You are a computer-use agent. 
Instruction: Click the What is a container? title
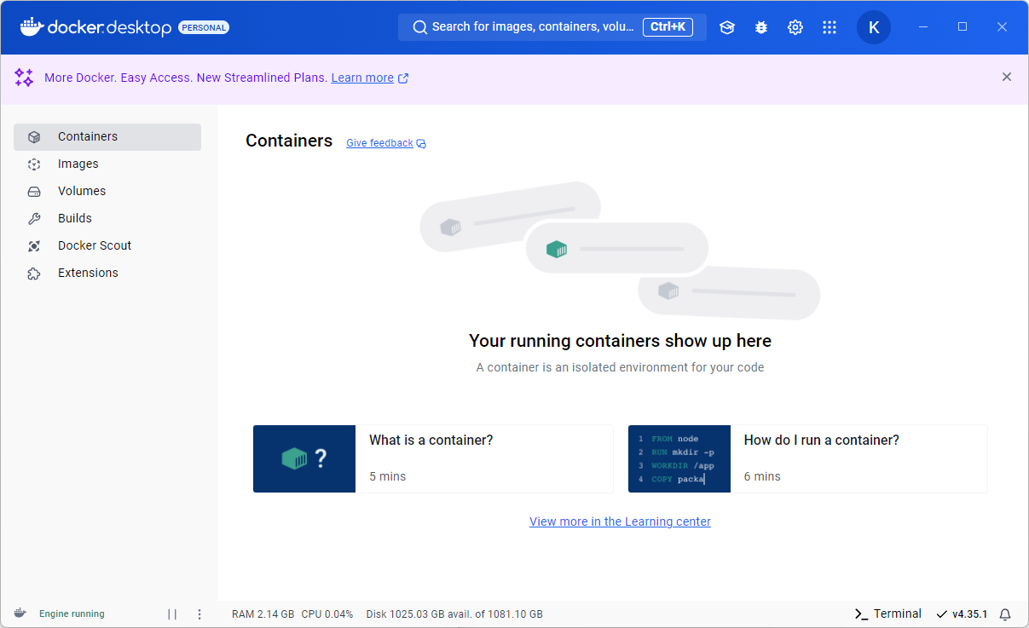[x=431, y=441]
